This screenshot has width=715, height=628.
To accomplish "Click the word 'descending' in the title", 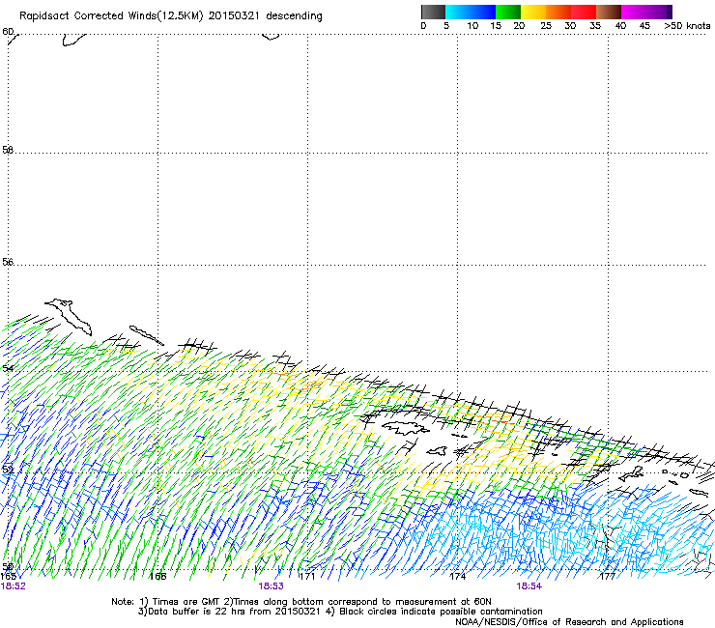I will [x=294, y=16].
